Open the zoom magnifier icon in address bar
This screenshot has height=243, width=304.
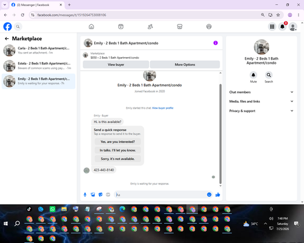pyautogui.click(x=263, y=15)
